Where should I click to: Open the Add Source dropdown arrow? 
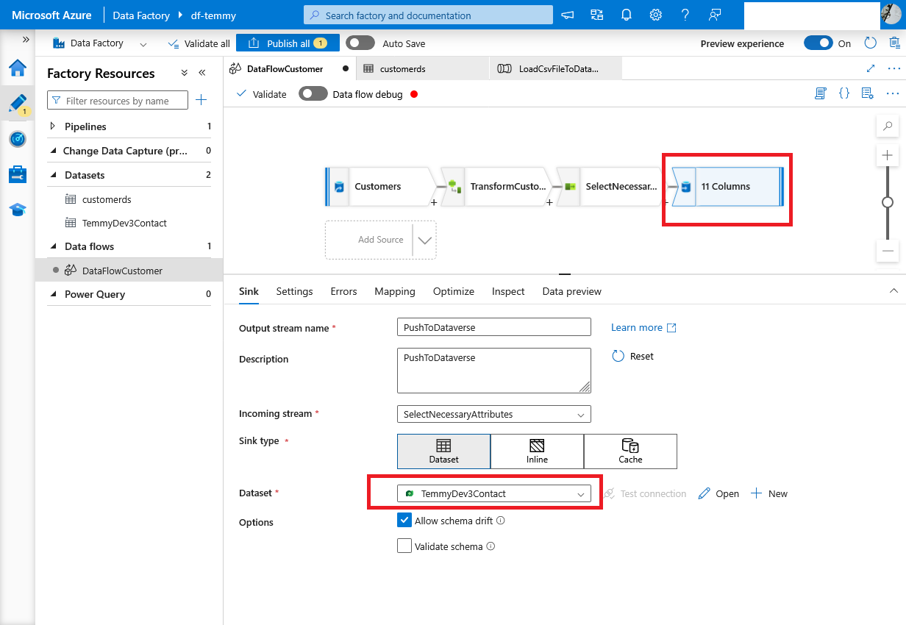[425, 240]
